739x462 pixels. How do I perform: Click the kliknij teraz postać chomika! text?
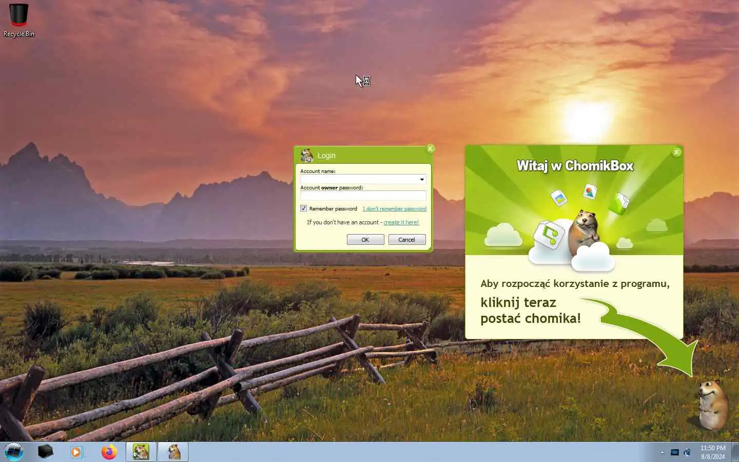coord(531,310)
